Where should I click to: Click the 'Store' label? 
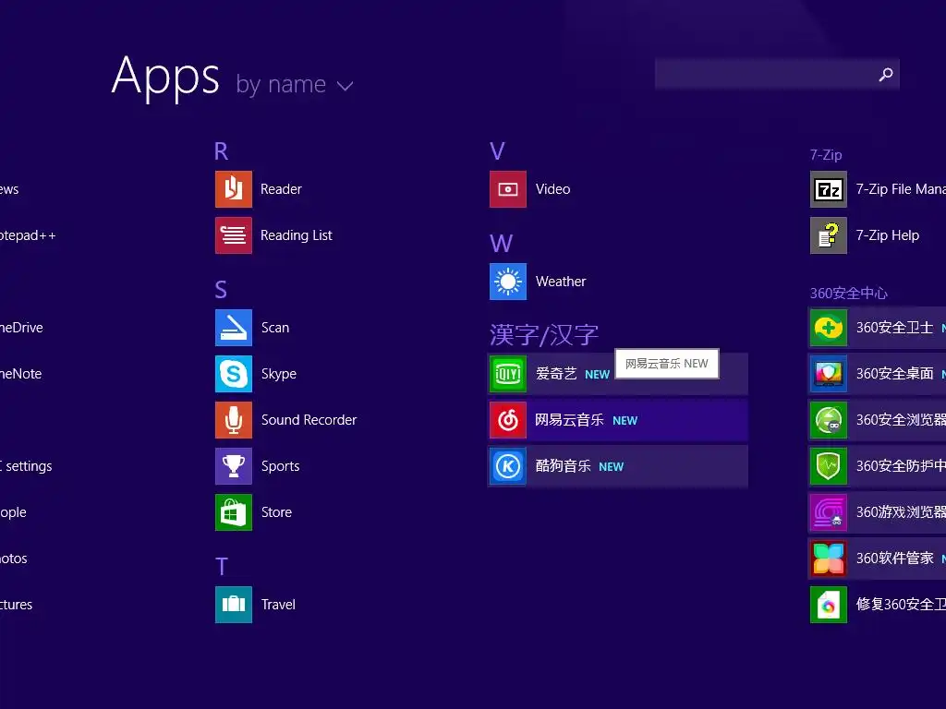pos(276,512)
